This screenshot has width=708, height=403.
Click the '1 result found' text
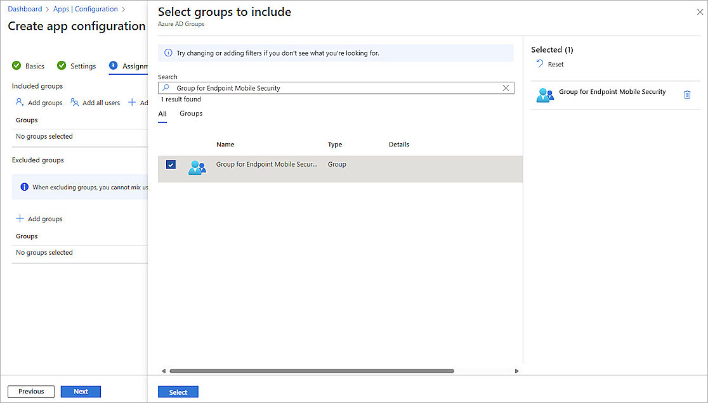coord(181,99)
